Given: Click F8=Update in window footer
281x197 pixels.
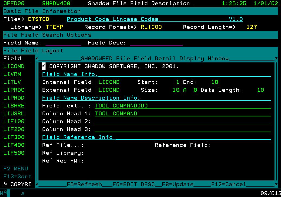Looking at the screenshot, I should 177,185.
